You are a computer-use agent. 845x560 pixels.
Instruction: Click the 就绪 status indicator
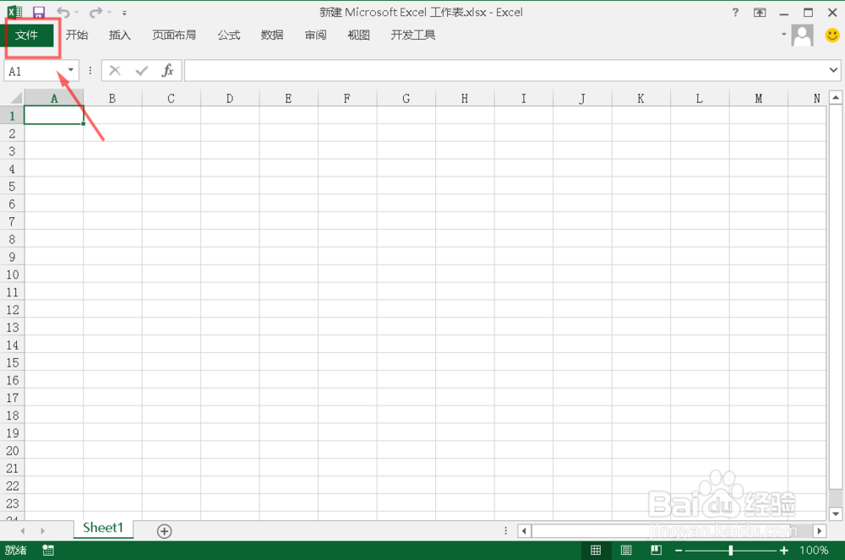[15, 551]
